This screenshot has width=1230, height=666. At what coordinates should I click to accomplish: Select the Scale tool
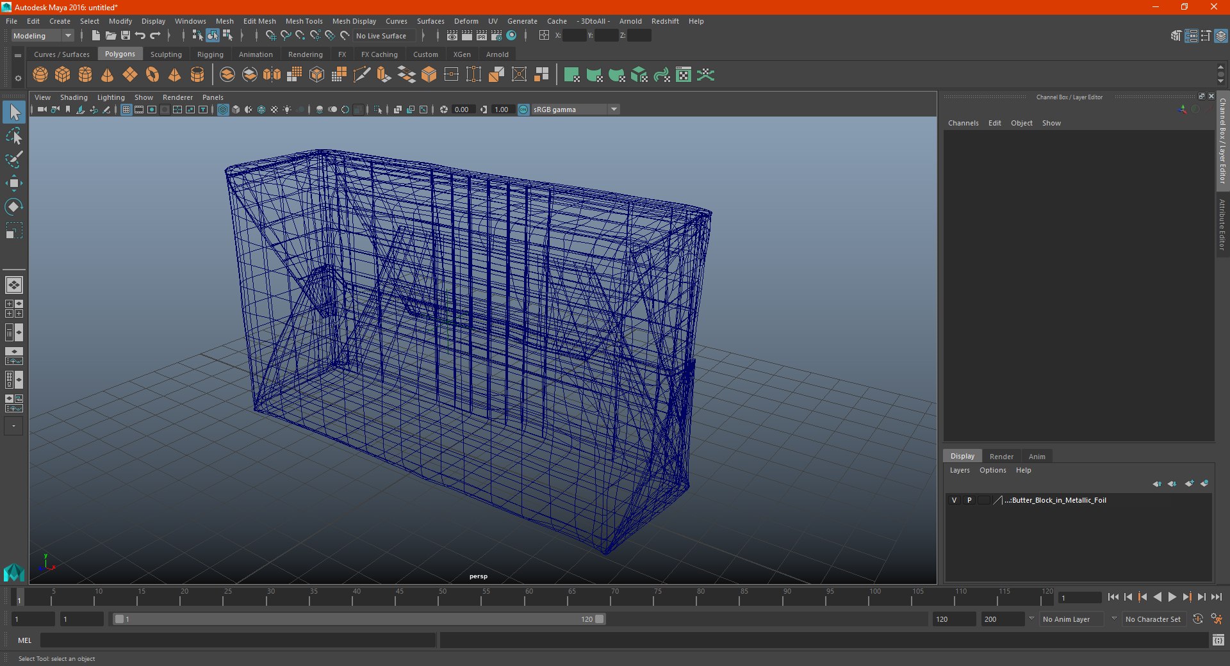pos(13,231)
